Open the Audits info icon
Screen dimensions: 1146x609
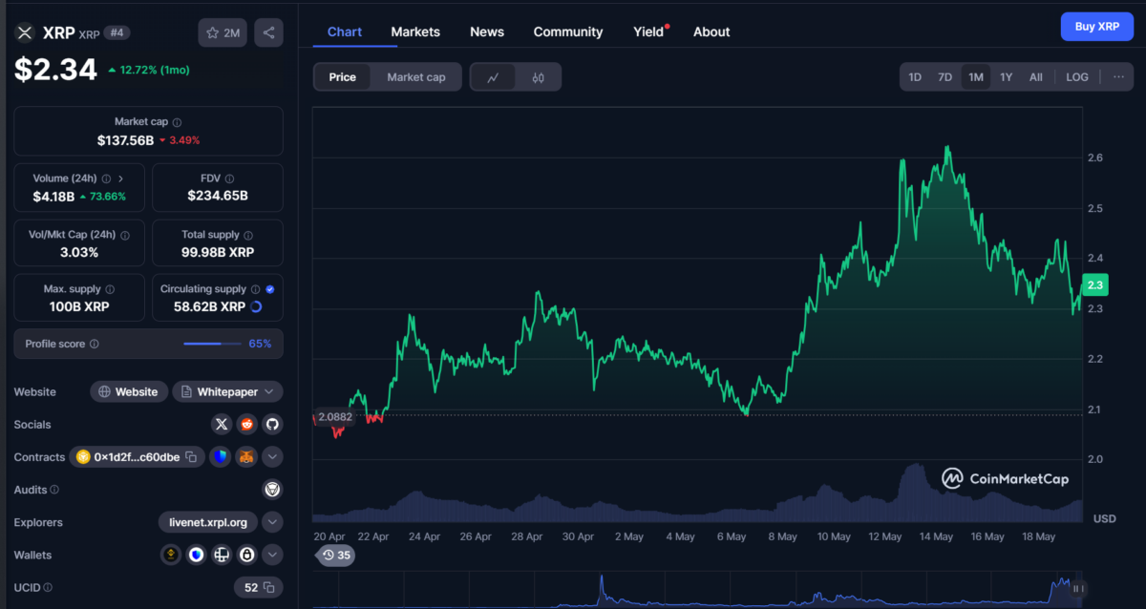[x=54, y=490]
